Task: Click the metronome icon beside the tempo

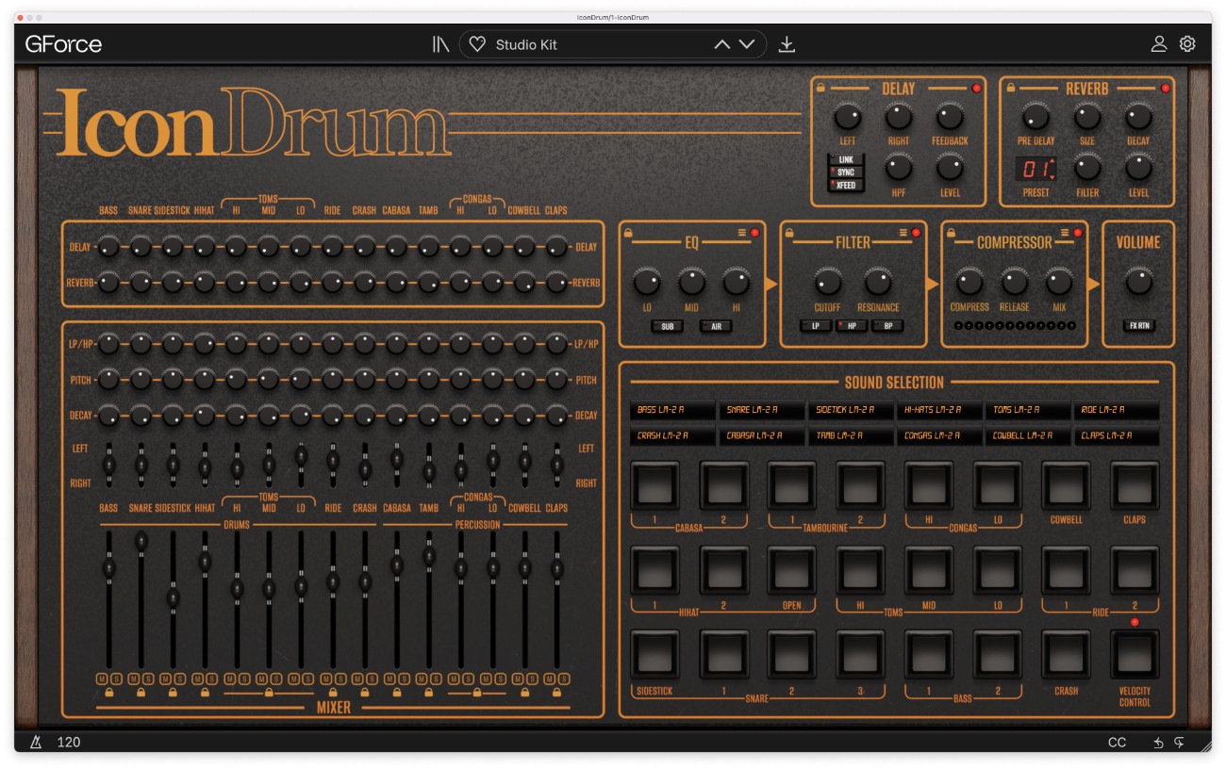Action: [x=36, y=743]
